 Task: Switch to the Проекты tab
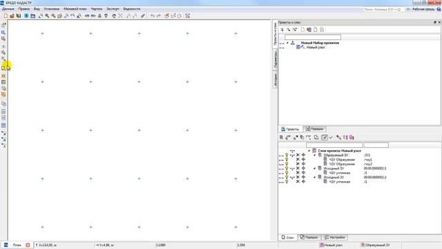pos(290,129)
